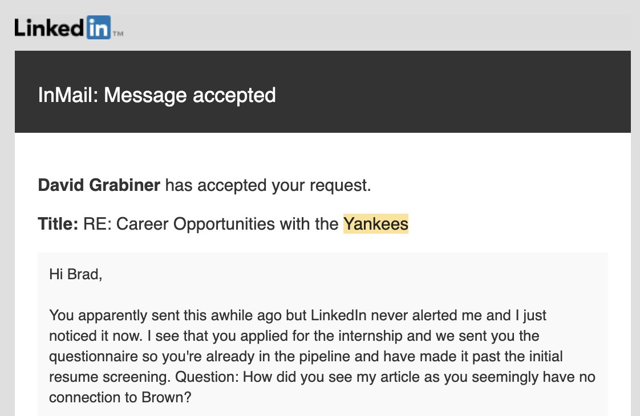Click the line beginning 'questionnaire so you're already'
Screen dimensions: 640x416
(x=306, y=357)
